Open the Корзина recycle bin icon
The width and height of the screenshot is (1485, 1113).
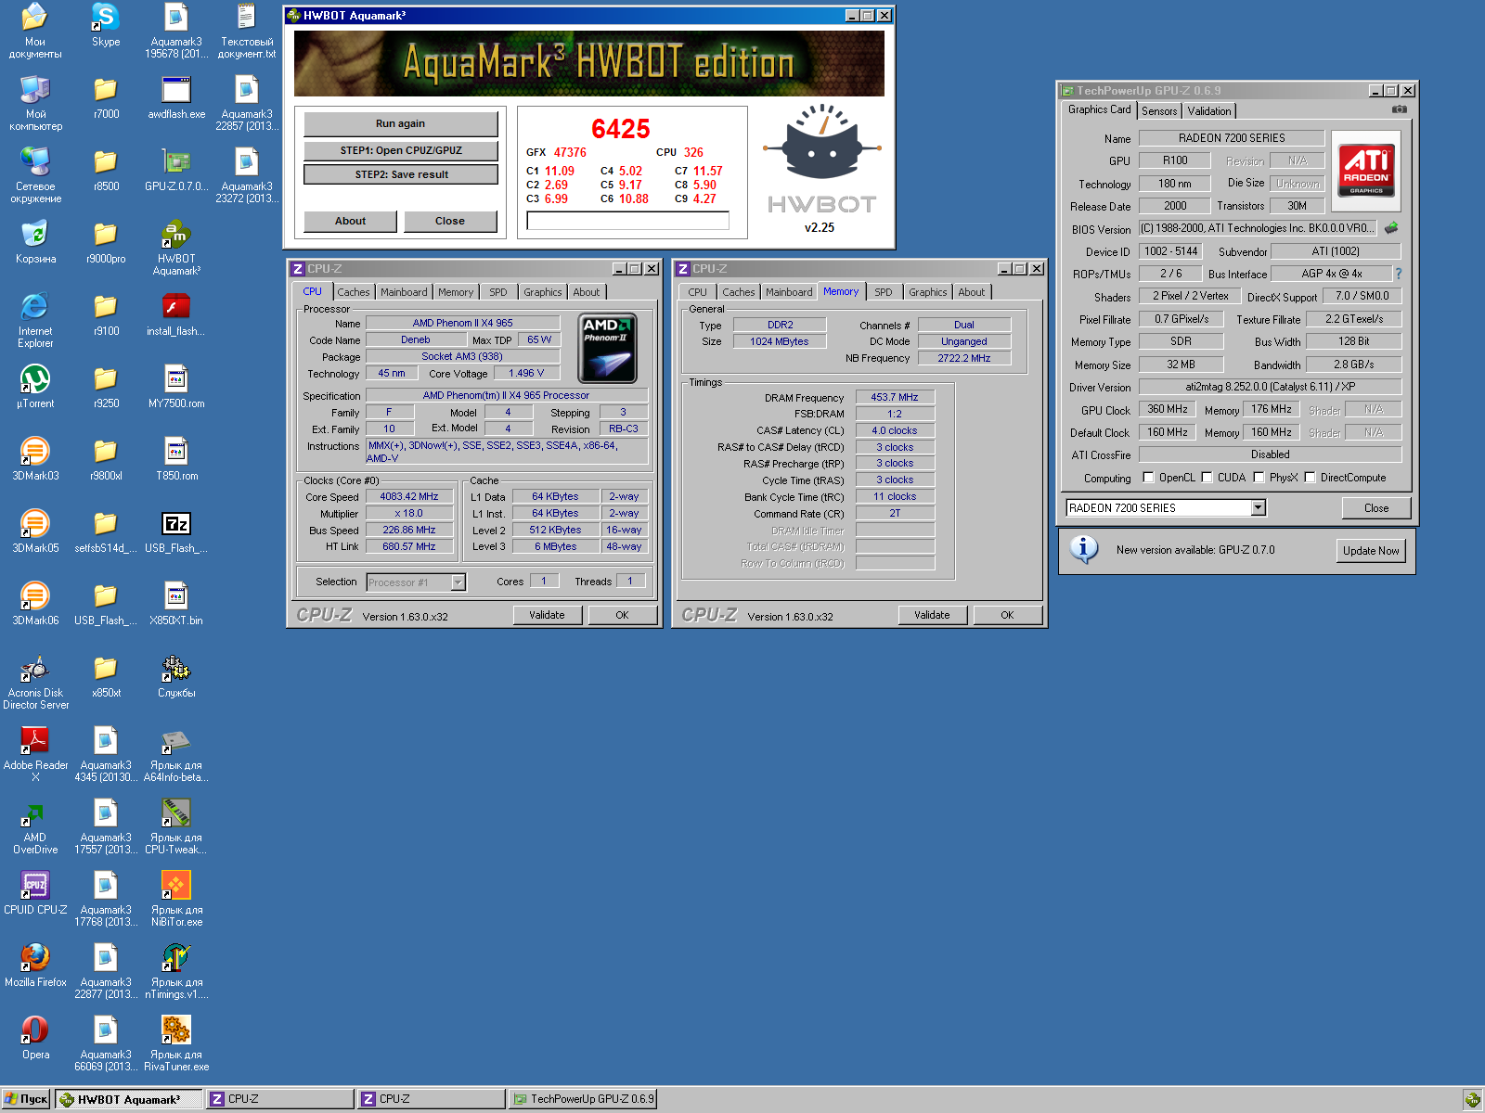[x=35, y=234]
